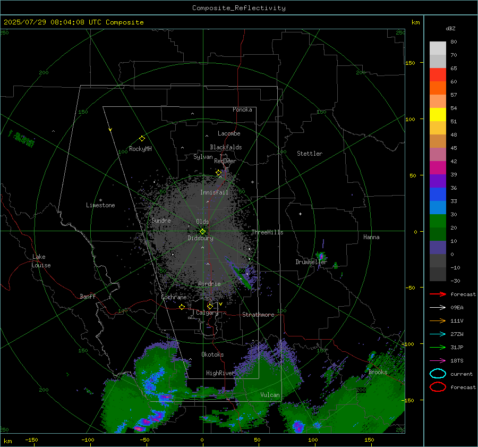478x447 pixels.
Task: Click the magenta 18TS arrow icon
Action: tap(438, 361)
